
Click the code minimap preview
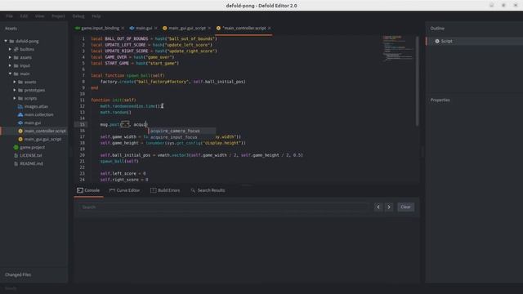[x=398, y=48]
